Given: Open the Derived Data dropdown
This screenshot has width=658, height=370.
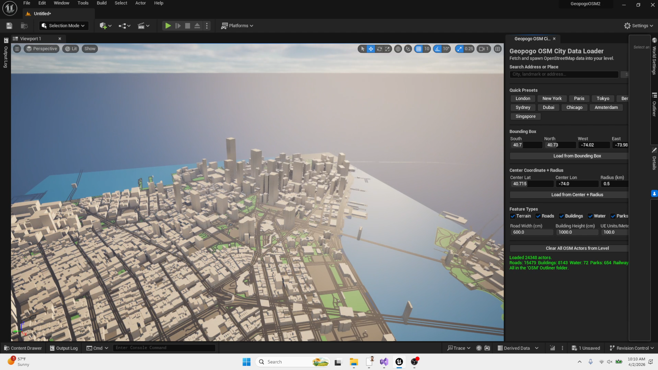Looking at the screenshot, I should (x=518, y=348).
